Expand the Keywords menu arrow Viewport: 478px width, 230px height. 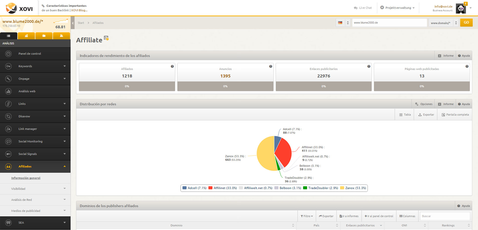pyautogui.click(x=65, y=66)
